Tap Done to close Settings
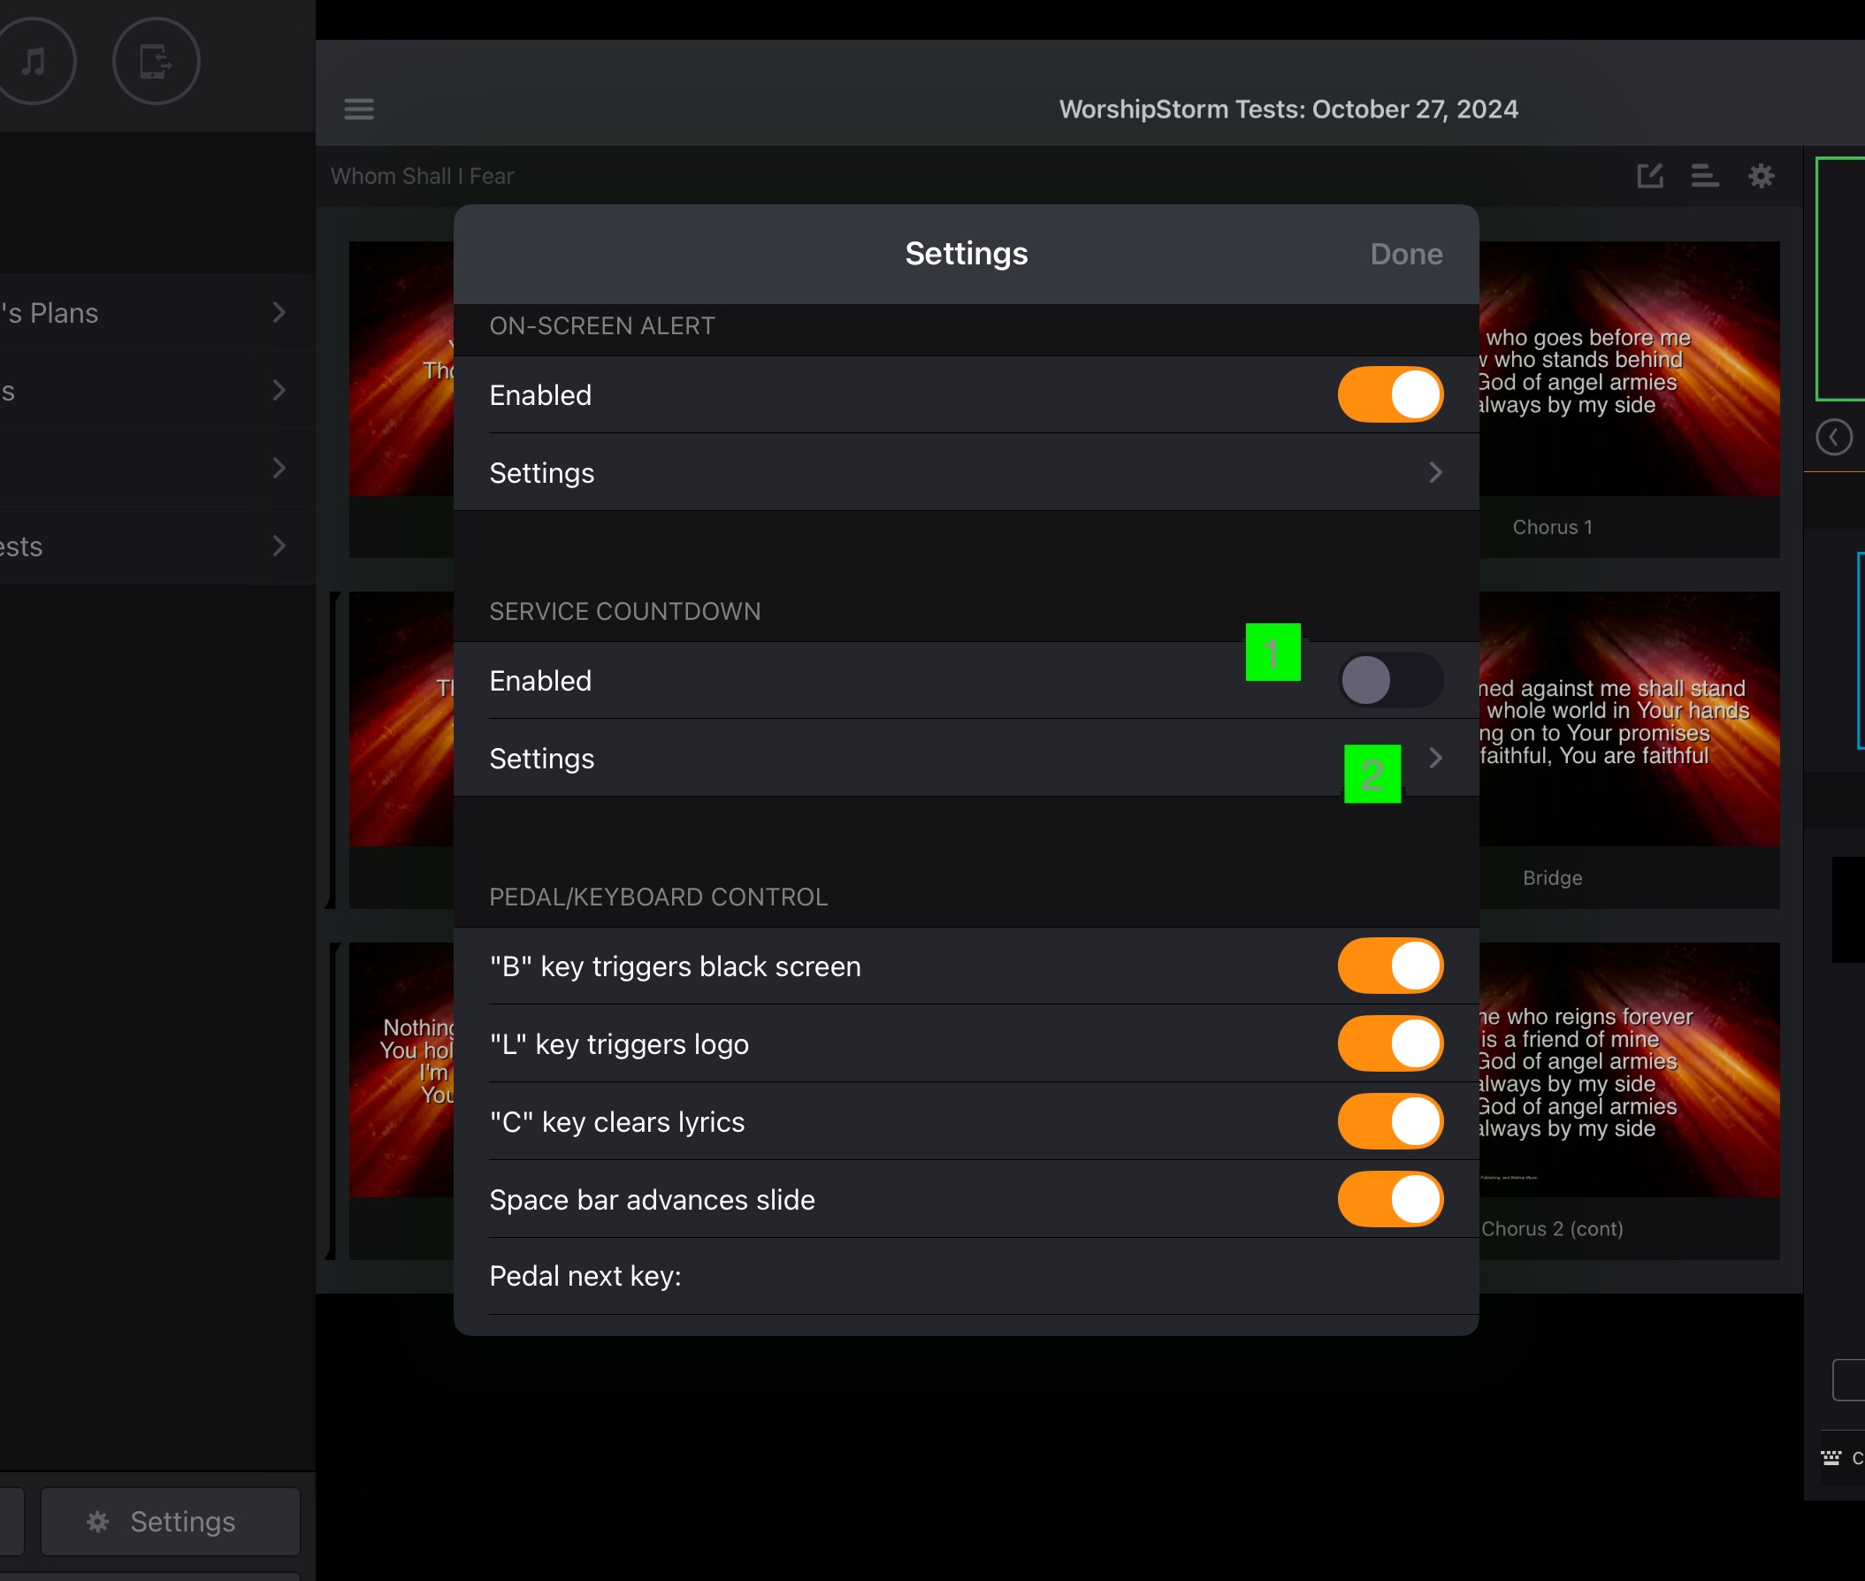The height and width of the screenshot is (1581, 1865). (1406, 255)
